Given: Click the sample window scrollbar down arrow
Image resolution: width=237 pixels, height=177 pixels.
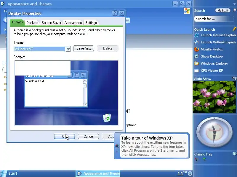Looking at the screenshot, I should click(85, 104).
